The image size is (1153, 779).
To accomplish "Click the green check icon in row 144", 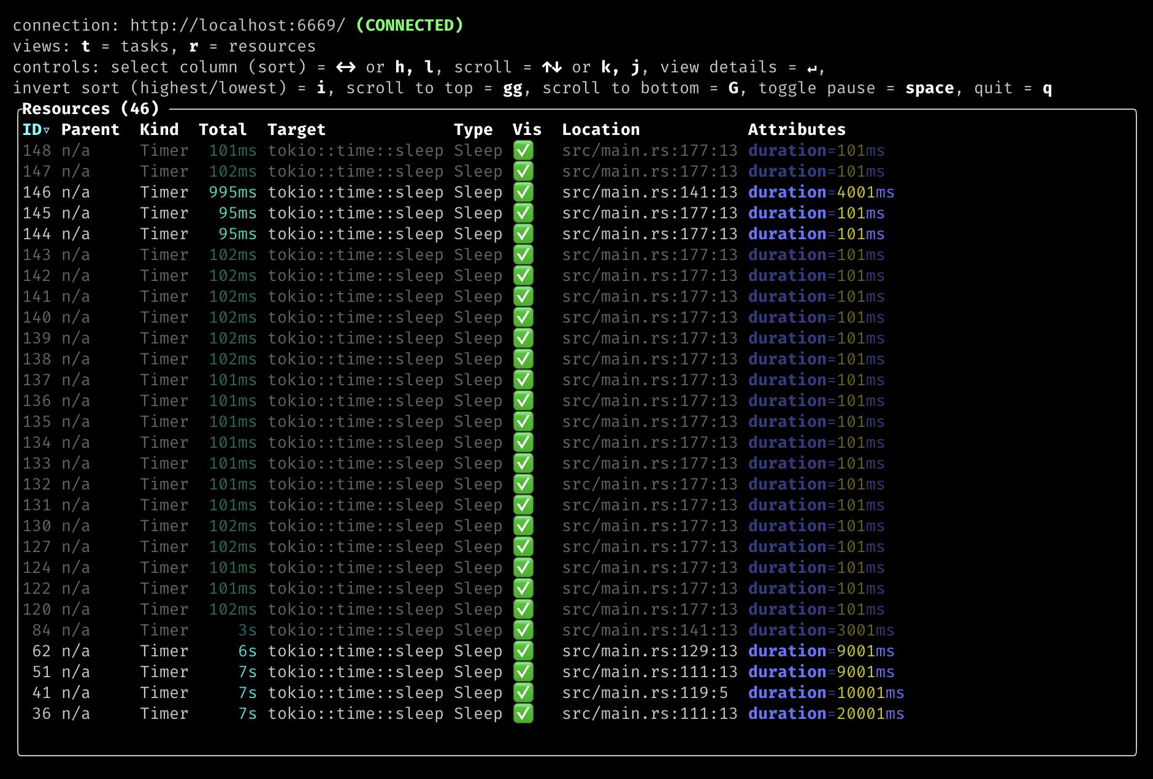I will 523,234.
